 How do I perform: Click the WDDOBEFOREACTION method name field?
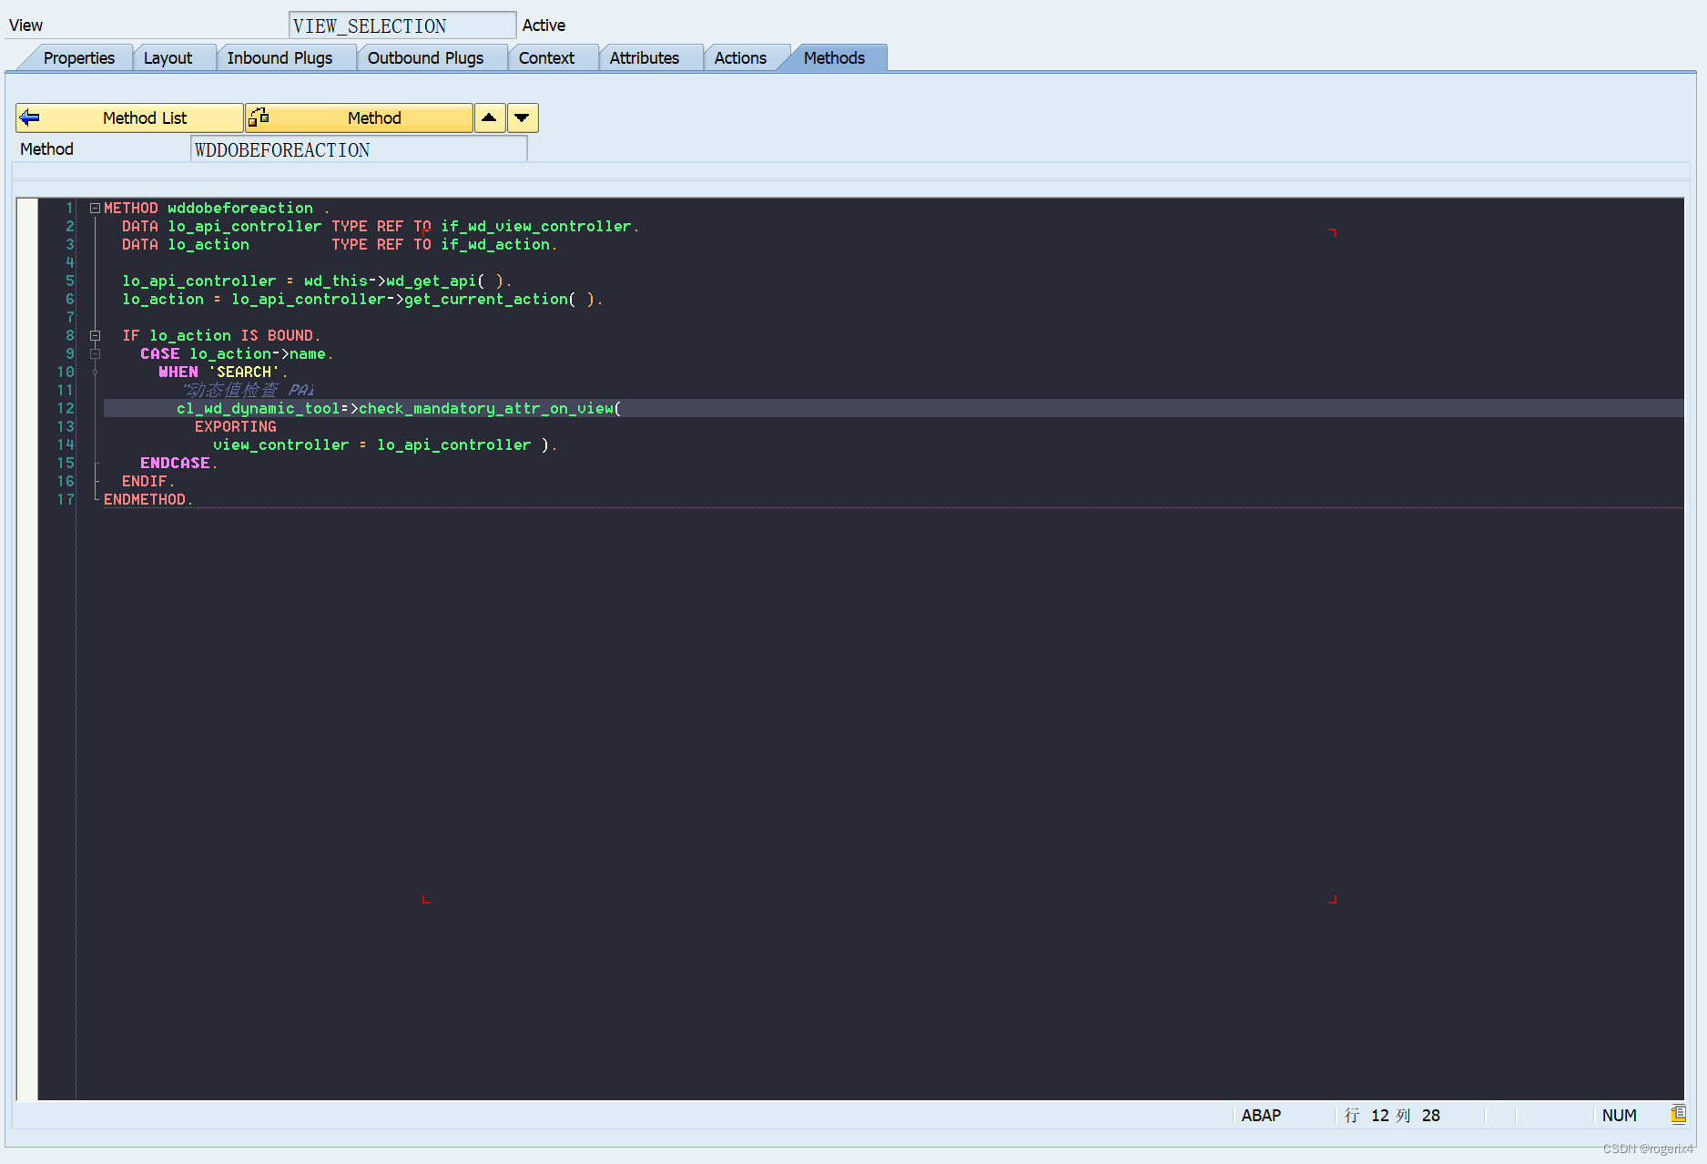coord(359,149)
